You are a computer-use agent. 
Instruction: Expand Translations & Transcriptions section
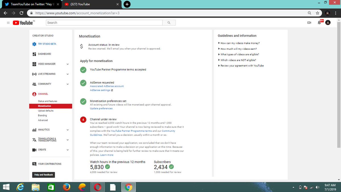[x=68, y=140]
